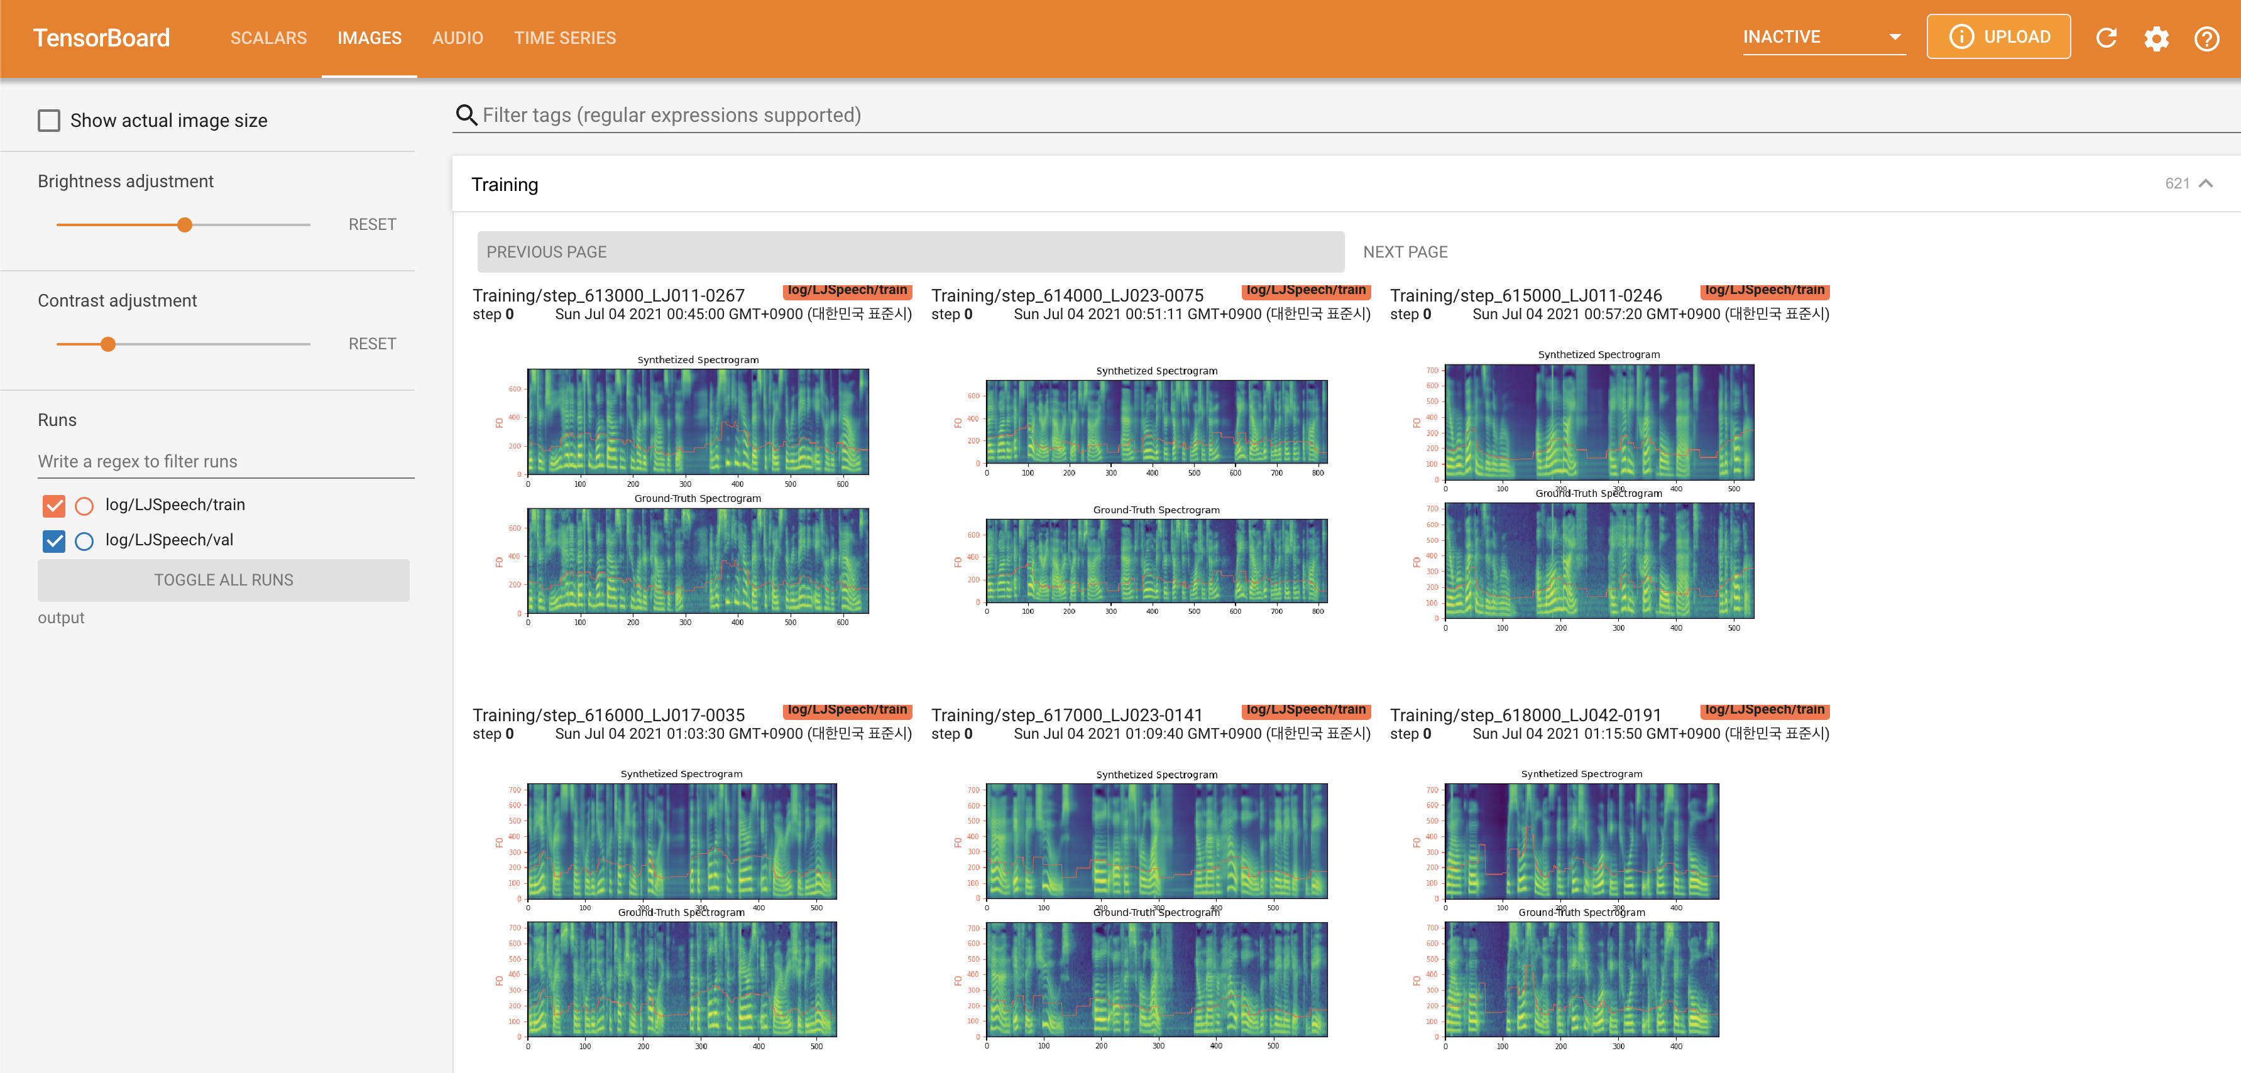Open the INACTIVE plugins dropdown
Image resolution: width=2241 pixels, height=1073 pixels.
point(1822,36)
